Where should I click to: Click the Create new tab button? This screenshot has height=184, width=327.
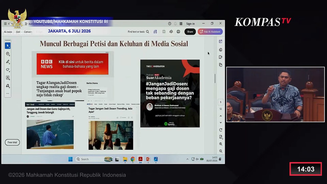click(x=66, y=24)
